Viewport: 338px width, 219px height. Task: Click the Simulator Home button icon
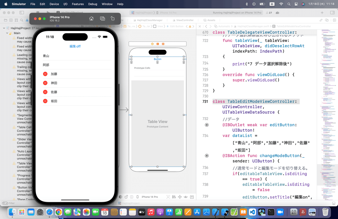91,19
